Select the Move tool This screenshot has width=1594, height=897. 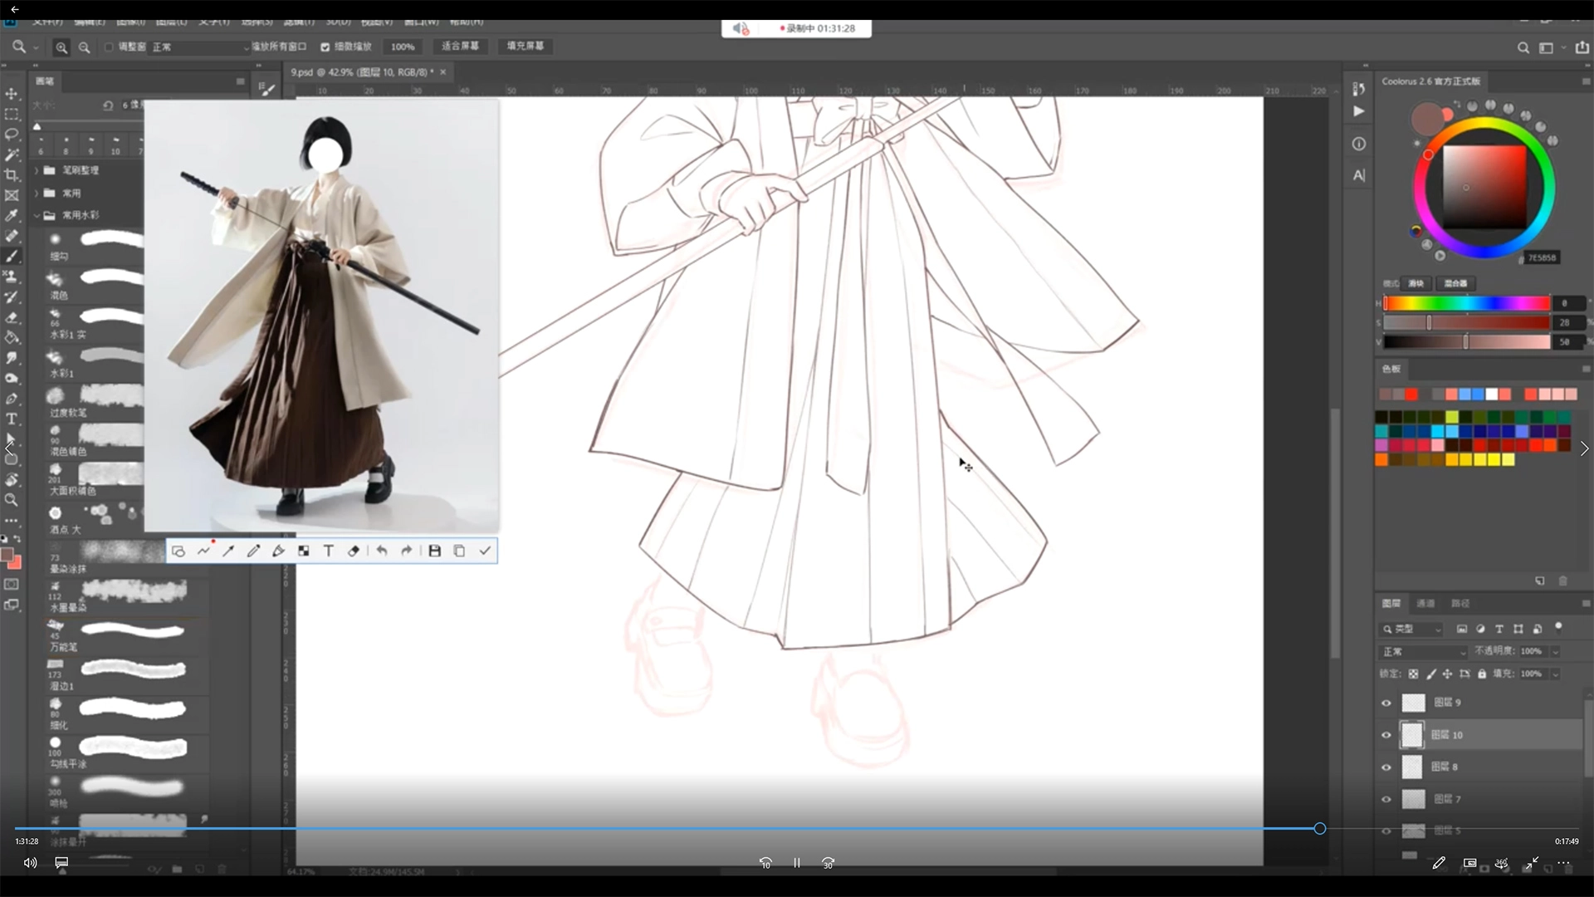pos(12,94)
